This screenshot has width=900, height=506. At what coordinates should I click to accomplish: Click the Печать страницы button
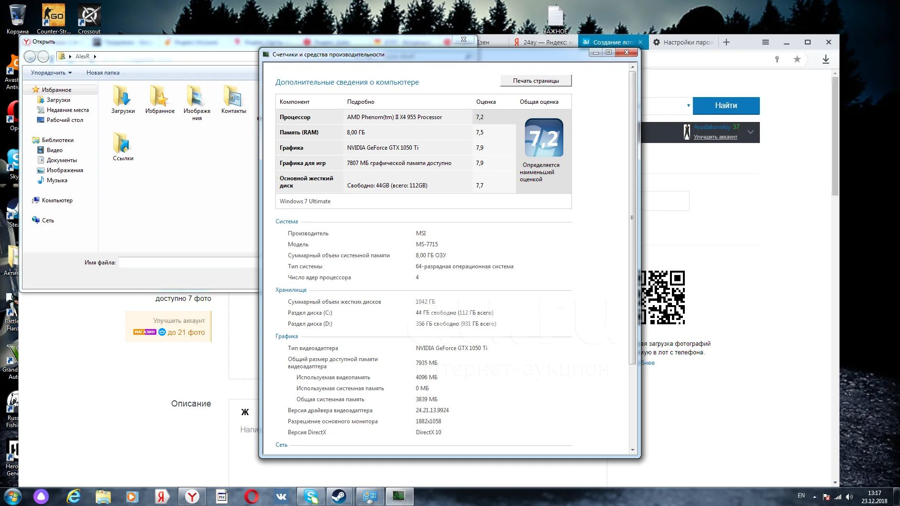pos(536,81)
